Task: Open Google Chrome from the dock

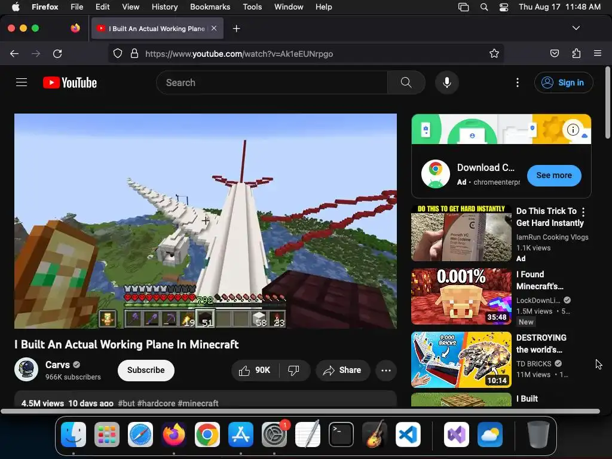Action: pos(207,434)
